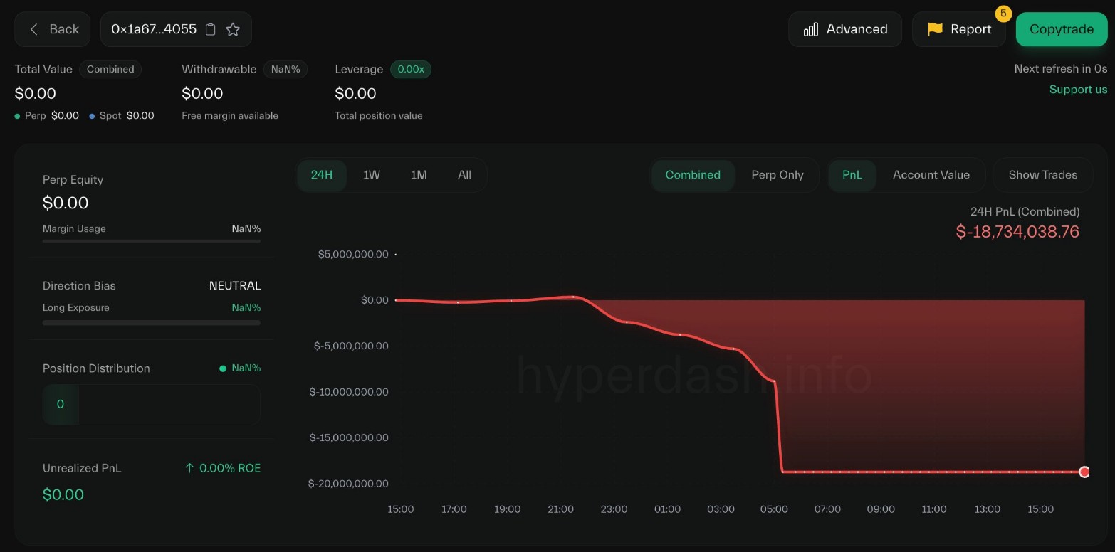Click the green Perp legend dot
The height and width of the screenshot is (552, 1115).
16,115
